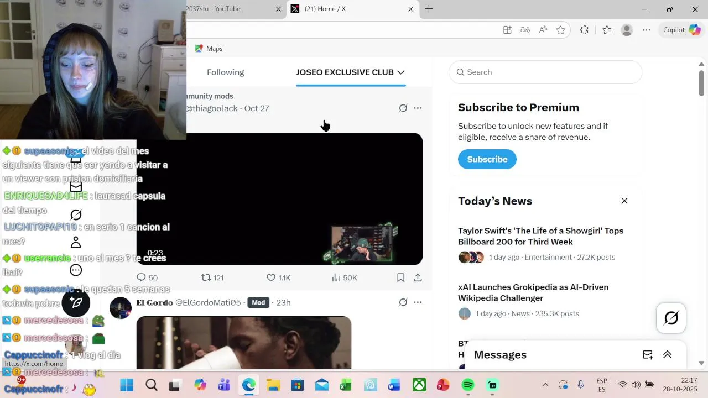Viewport: 708px width, 398px height.
Task: Open Notifications bell in X sidebar
Action: 76,157
